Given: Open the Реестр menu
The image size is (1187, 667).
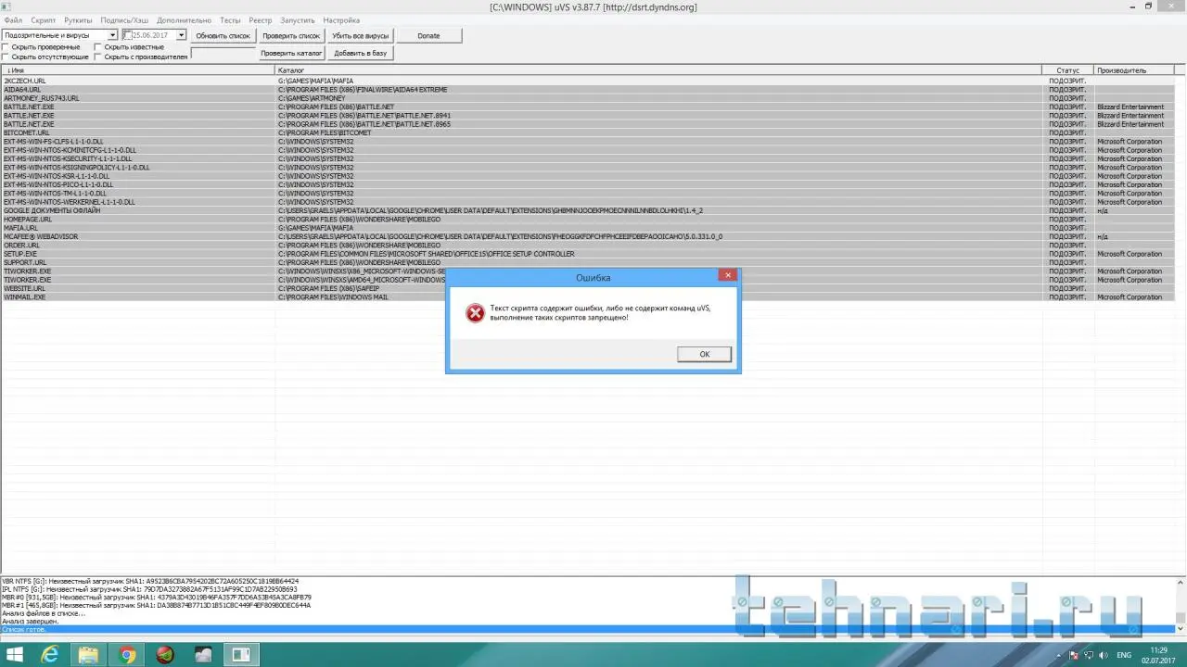Looking at the screenshot, I should click(261, 20).
